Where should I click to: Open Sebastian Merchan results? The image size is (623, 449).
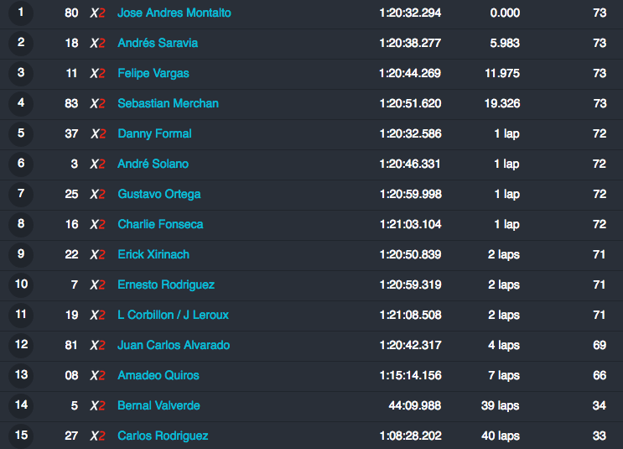pos(168,103)
